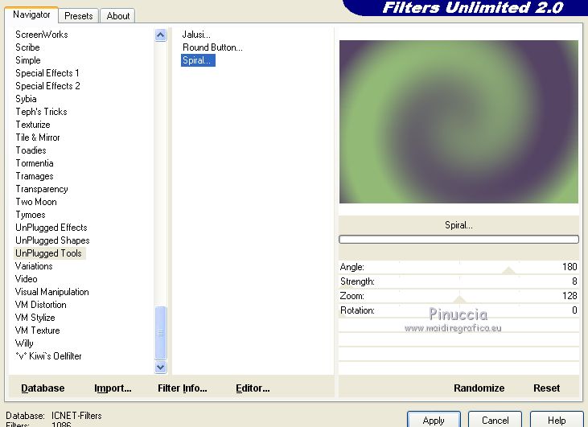The image size is (588, 427).
Task: Select the Spiral... filter
Action: point(198,60)
